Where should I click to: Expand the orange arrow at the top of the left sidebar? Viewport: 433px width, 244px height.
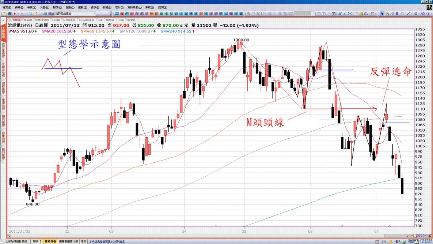tap(3, 20)
